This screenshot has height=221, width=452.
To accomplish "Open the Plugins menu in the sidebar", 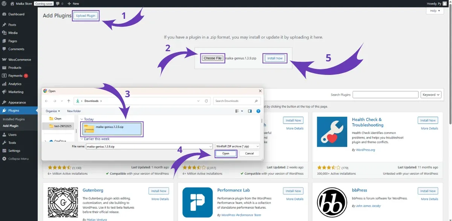I will [19, 111].
